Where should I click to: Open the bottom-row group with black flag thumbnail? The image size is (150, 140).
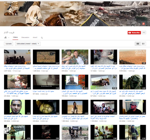[x=75, y=132]
